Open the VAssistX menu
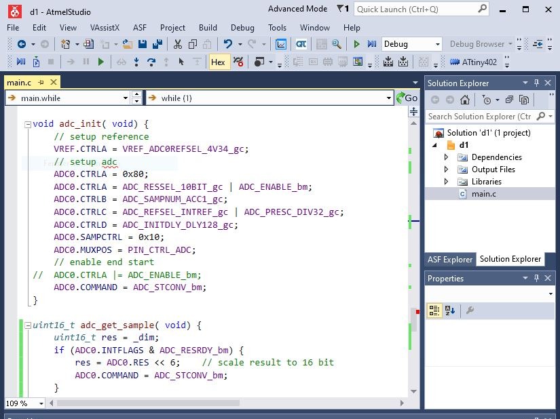 [105, 28]
